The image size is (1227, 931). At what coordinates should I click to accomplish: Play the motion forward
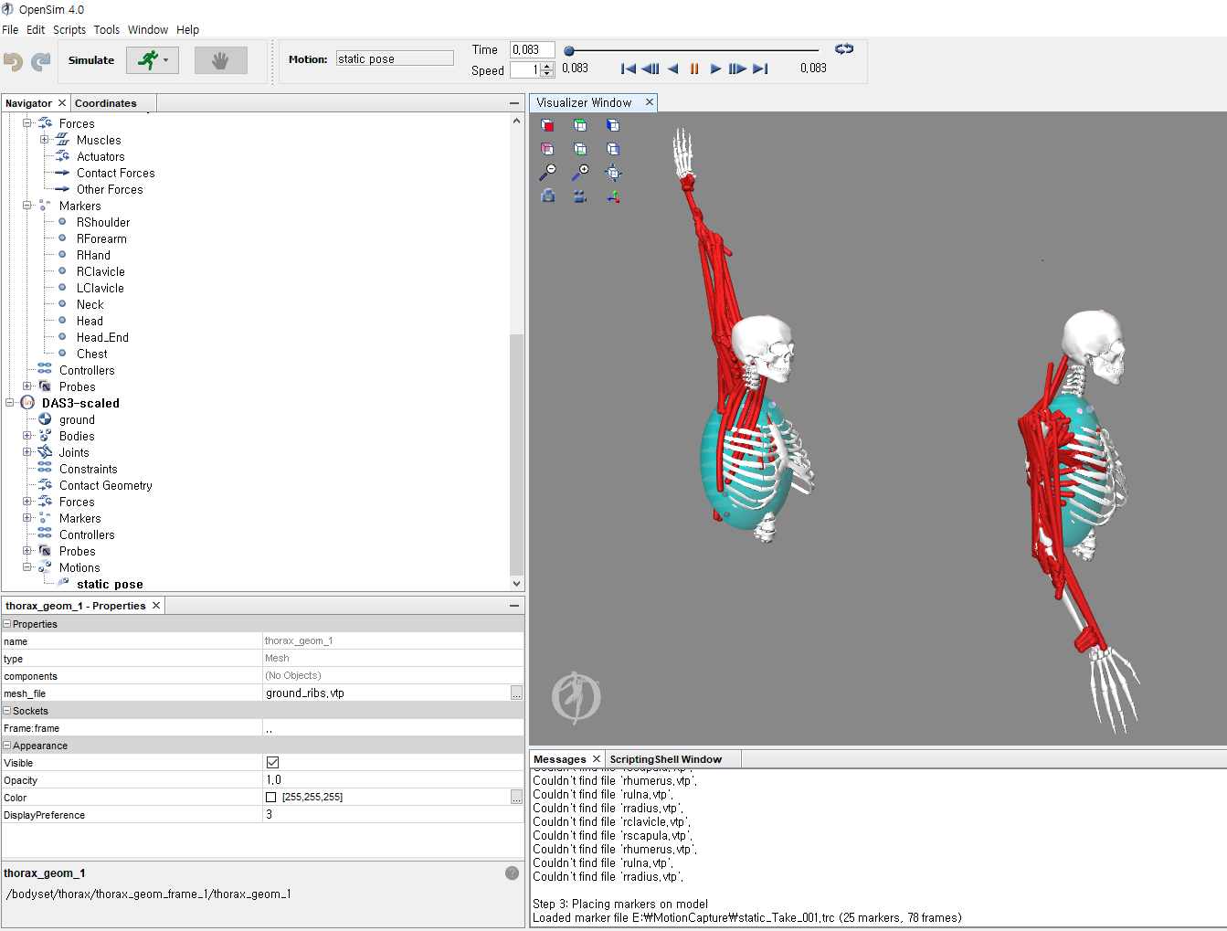[715, 69]
